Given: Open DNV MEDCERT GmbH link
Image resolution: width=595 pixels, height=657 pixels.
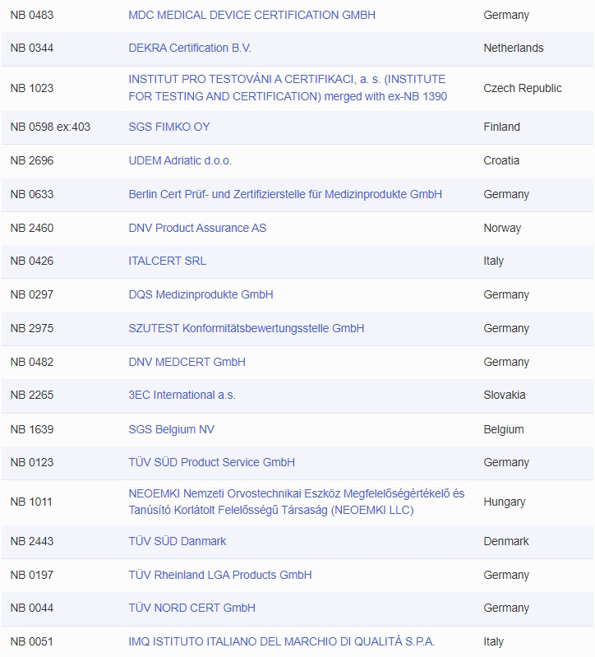Looking at the screenshot, I should [187, 362].
